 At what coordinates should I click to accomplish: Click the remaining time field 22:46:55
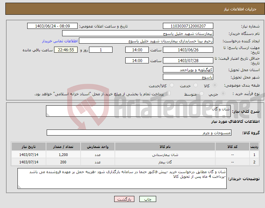pyautogui.click(x=66, y=50)
